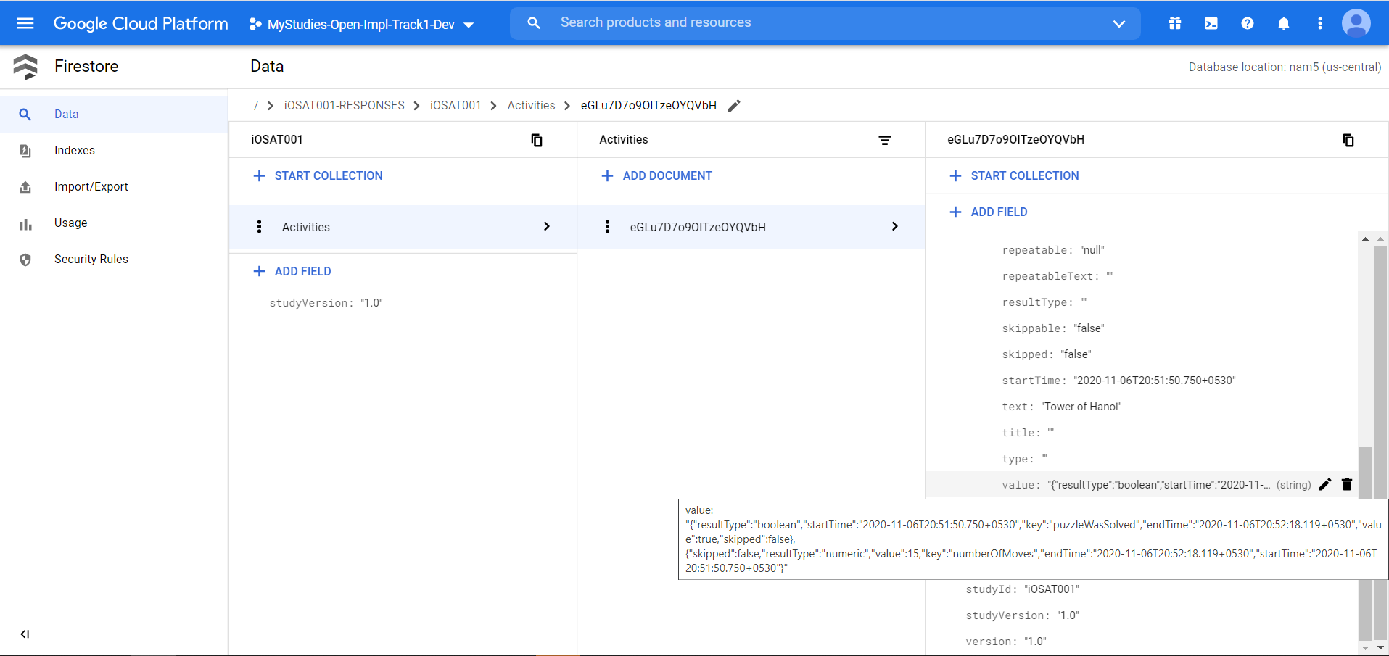This screenshot has width=1389, height=656.
Task: Add field to eGLu7D7o9OITzeOYQVbH document
Action: point(989,212)
